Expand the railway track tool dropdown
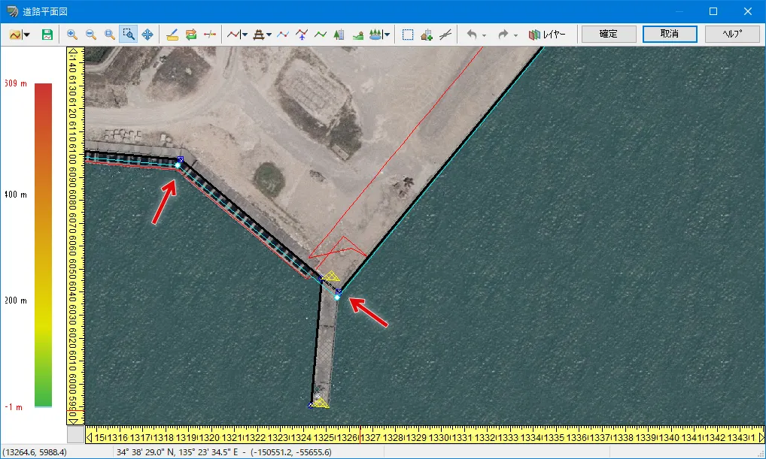 269,35
